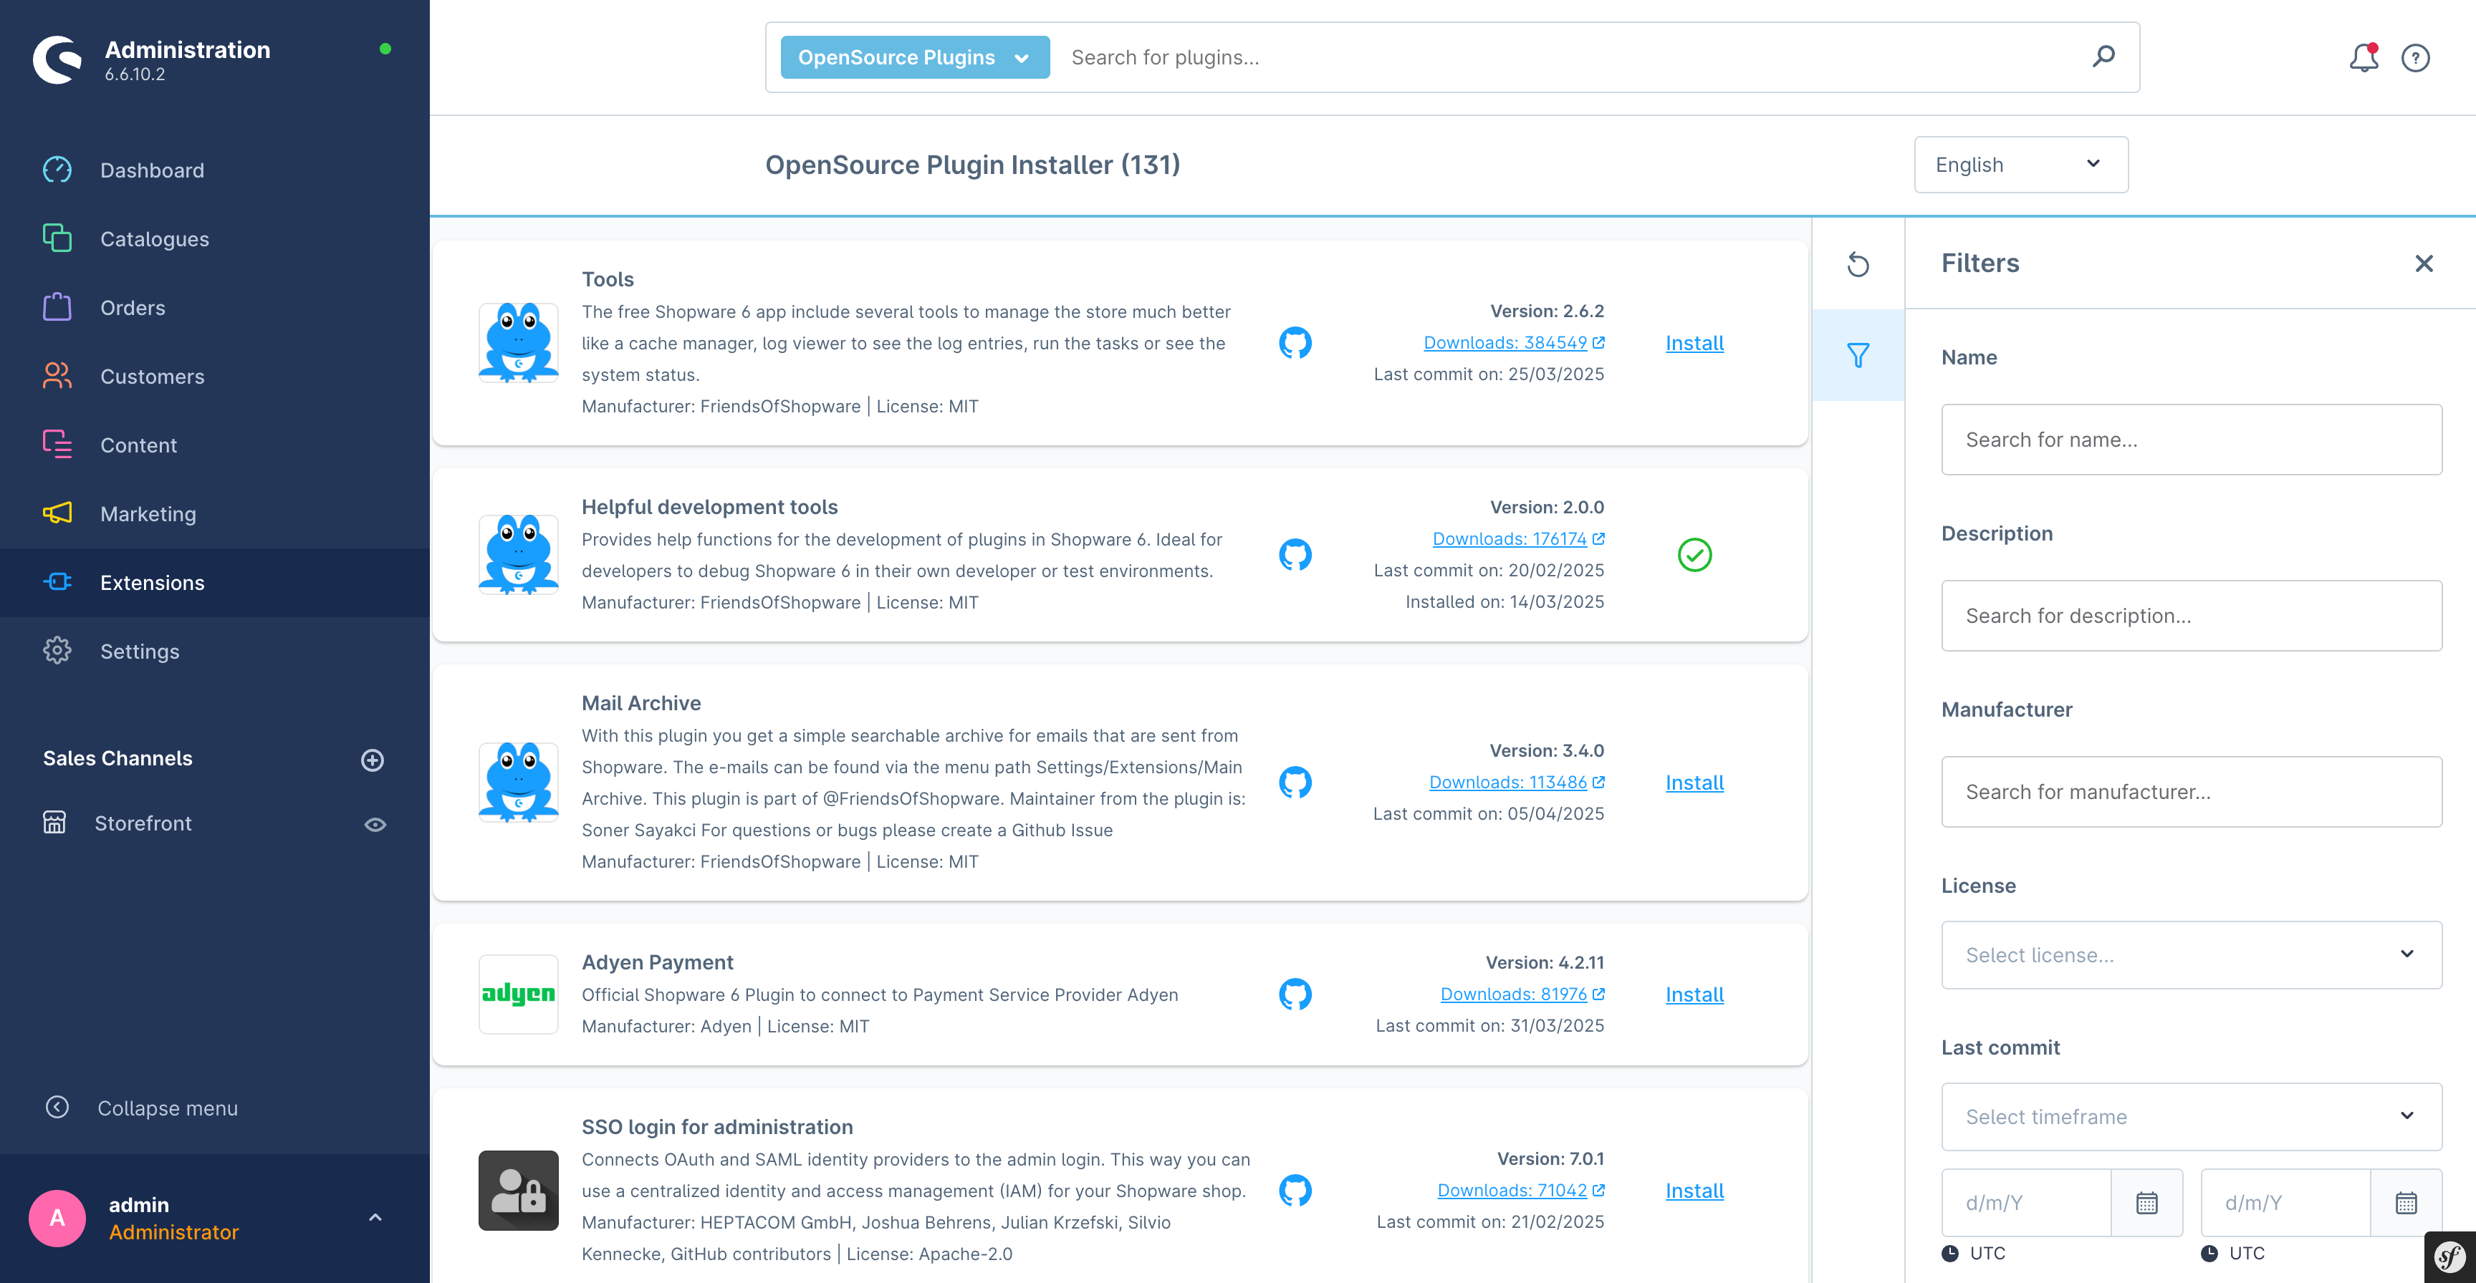Open the Select license dropdown
Viewport: 2476px width, 1283px height.
pos(2191,954)
